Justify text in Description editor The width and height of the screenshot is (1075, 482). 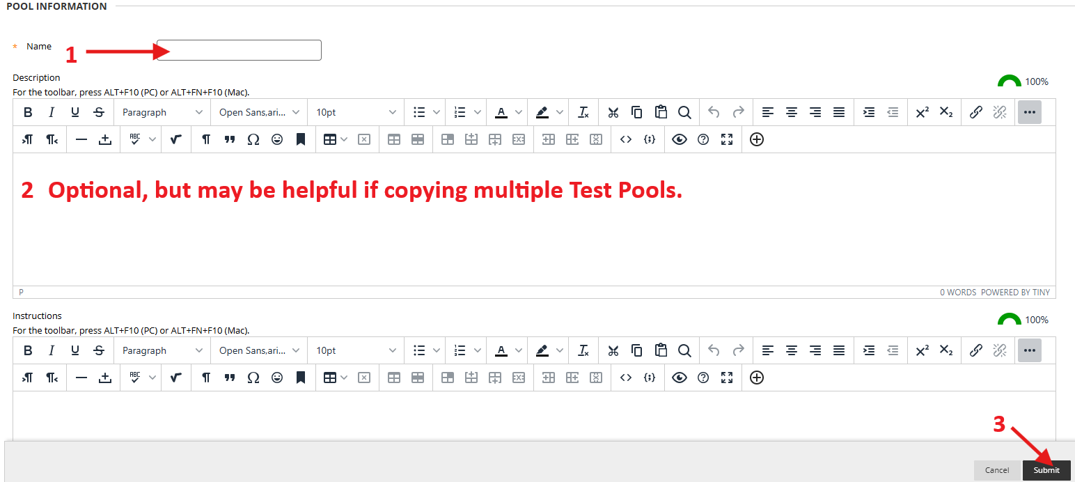click(x=839, y=112)
